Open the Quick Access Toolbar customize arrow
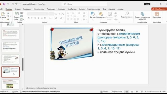167x94 pixels. pyautogui.click(x=20, y=4)
